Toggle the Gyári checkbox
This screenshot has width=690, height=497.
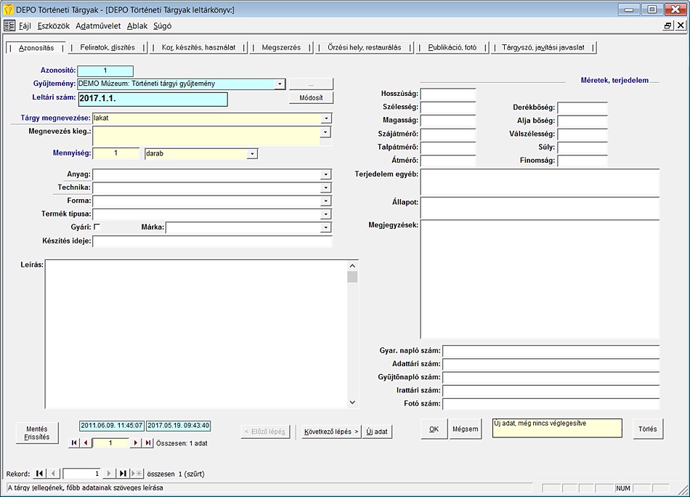[97, 227]
